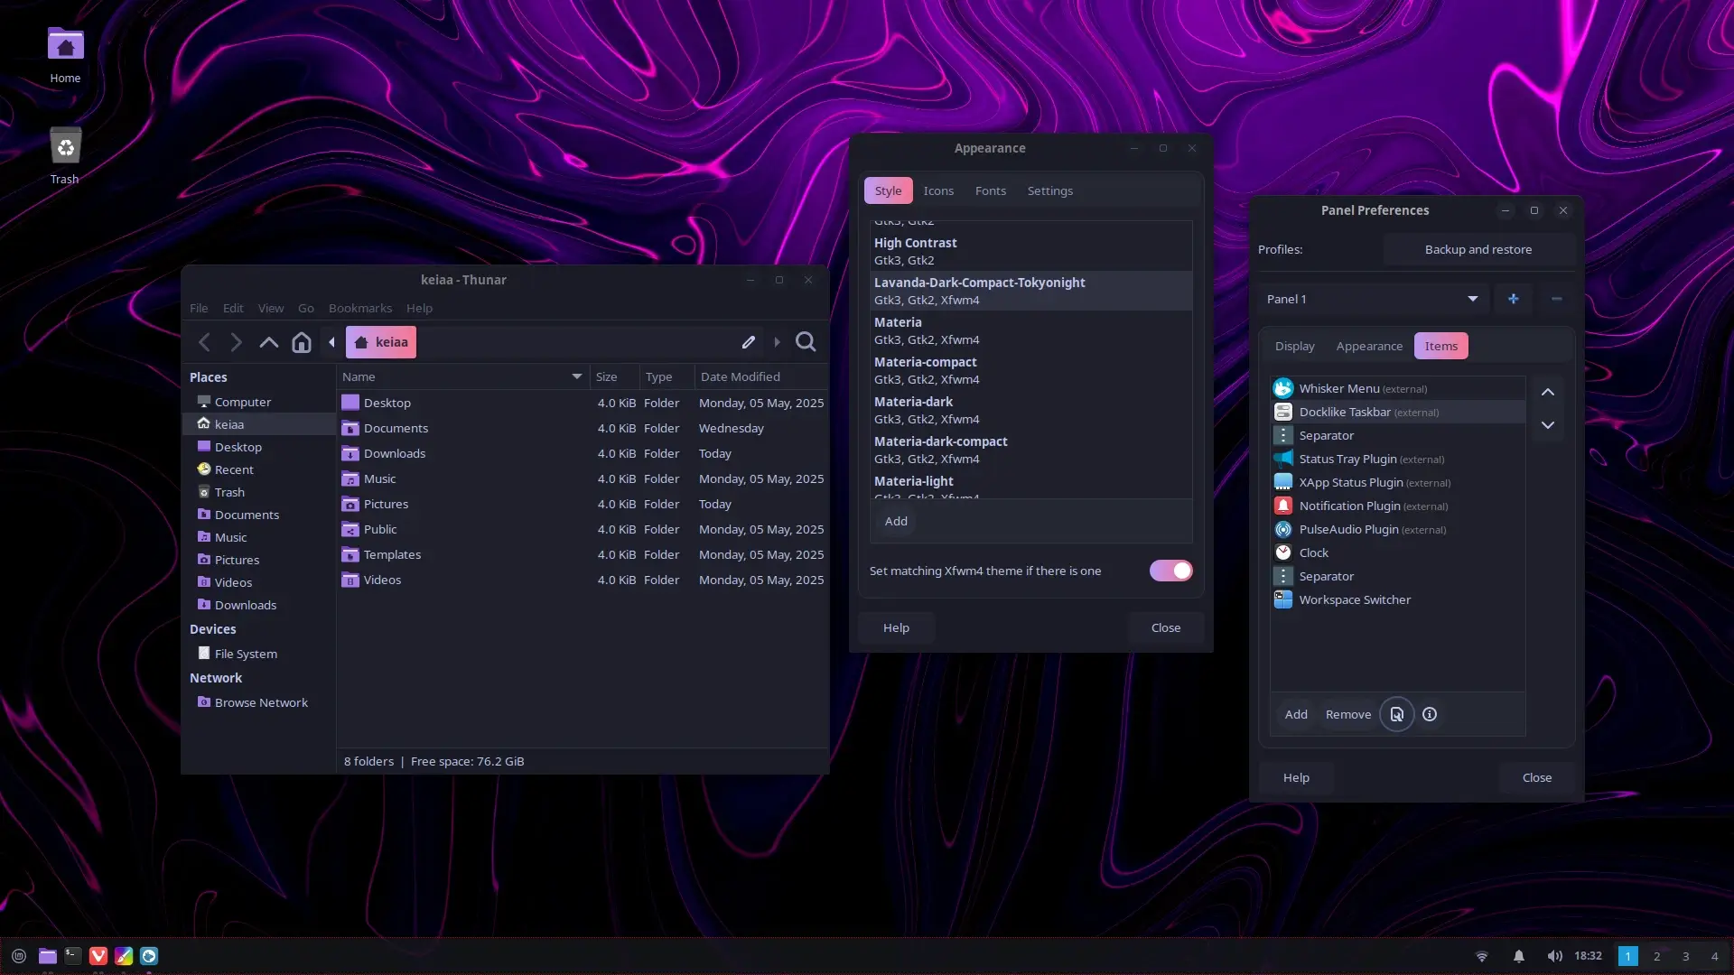Click the Thunar home toolbar icon
This screenshot has width=1734, height=975.
(302, 342)
